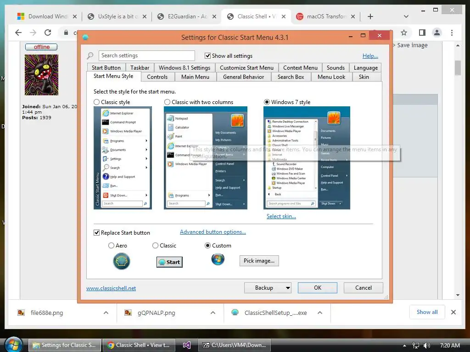The image size is (470, 352).
Task: Open the Backup dropdown arrow
Action: click(x=287, y=288)
